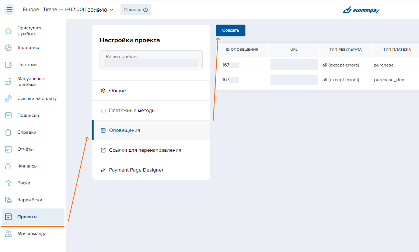
Task: Click the 'Создать' button
Action: pyautogui.click(x=230, y=30)
